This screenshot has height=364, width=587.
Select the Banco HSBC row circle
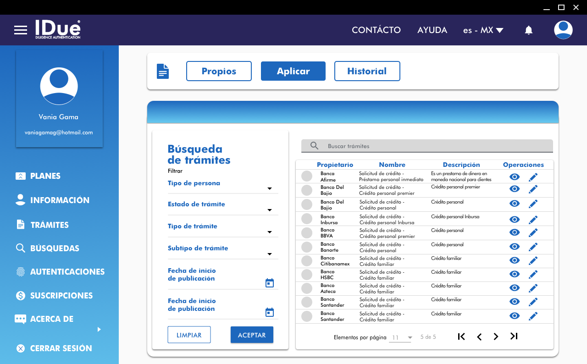tap(307, 275)
